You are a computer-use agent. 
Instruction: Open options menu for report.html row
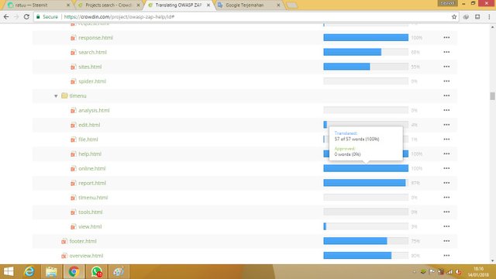tap(446, 183)
